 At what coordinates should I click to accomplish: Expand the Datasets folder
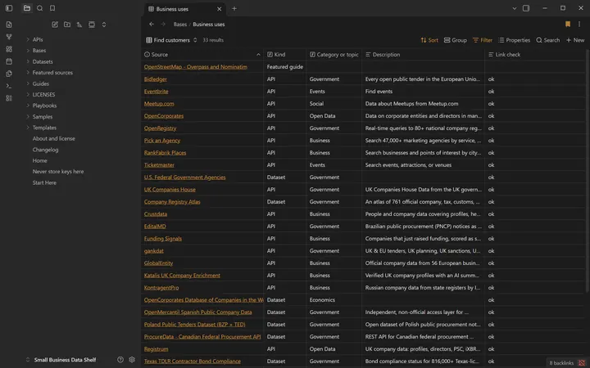pyautogui.click(x=28, y=61)
